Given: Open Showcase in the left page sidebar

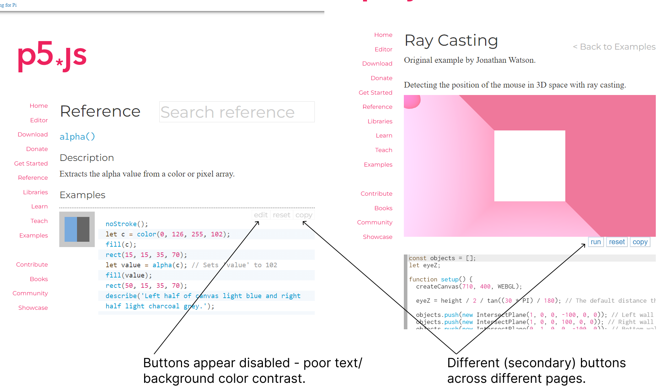Looking at the screenshot, I should [x=33, y=308].
